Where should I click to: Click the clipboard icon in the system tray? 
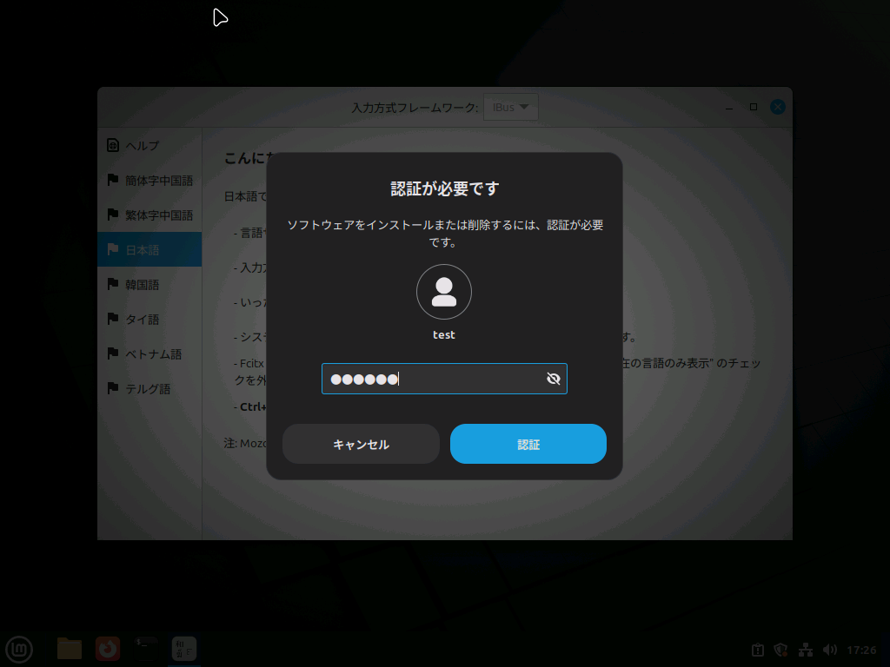pyautogui.click(x=755, y=649)
